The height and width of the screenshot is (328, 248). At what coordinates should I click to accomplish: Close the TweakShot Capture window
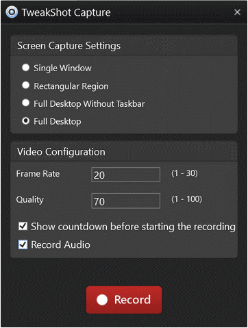coord(238,12)
